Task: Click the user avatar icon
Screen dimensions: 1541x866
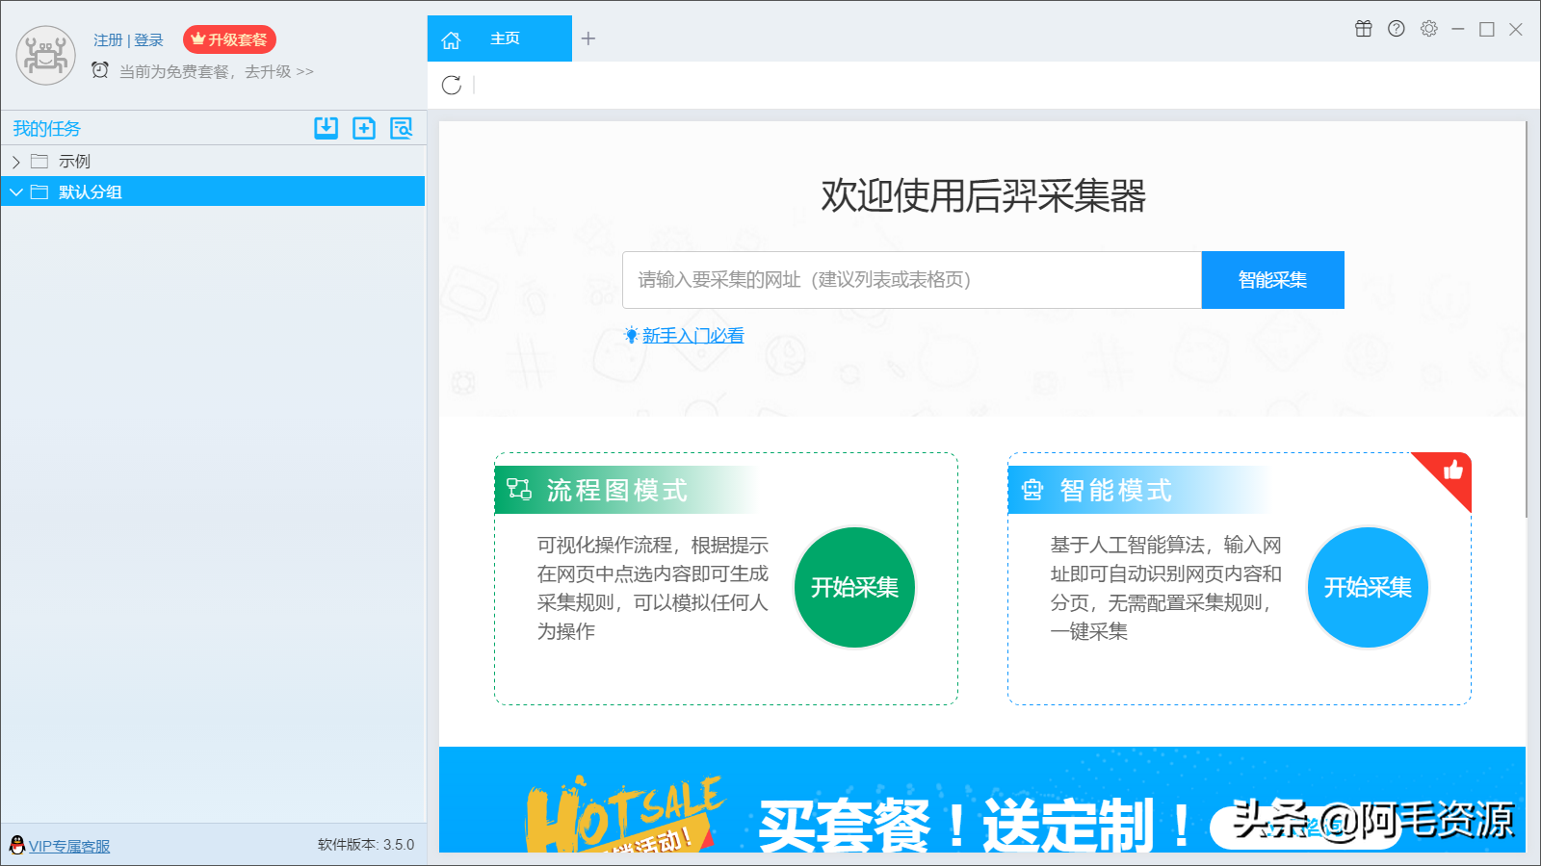Action: point(45,55)
